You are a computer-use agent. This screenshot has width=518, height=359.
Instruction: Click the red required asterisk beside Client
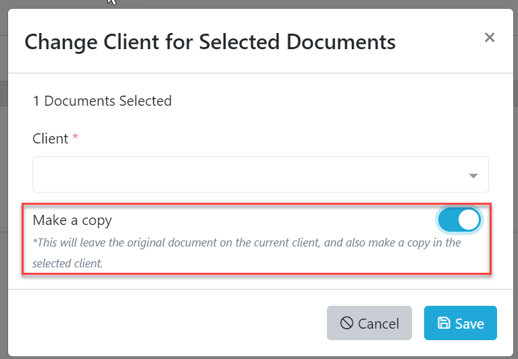pos(75,138)
